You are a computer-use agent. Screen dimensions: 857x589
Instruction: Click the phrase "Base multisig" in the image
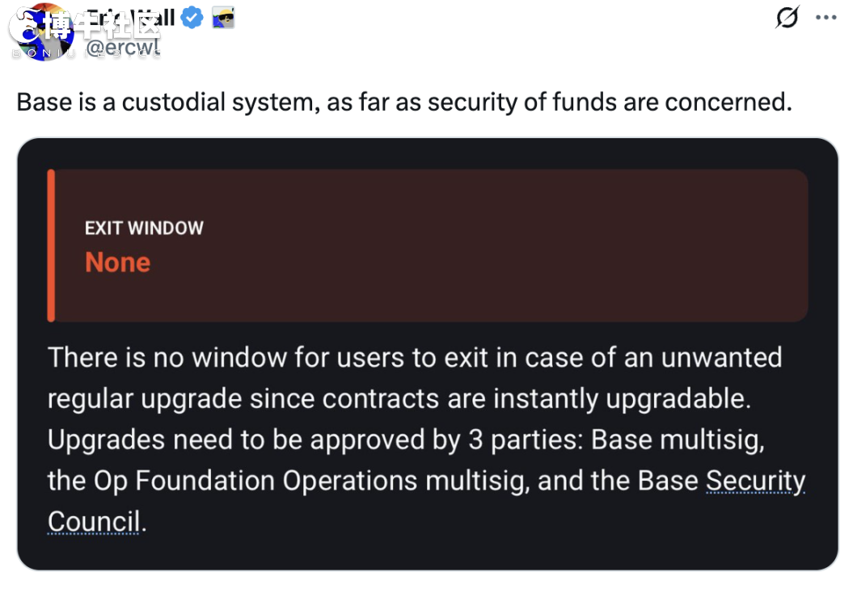[x=678, y=440]
